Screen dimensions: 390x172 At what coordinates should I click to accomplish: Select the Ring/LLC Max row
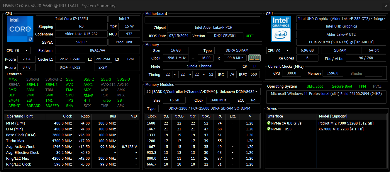(72, 158)
